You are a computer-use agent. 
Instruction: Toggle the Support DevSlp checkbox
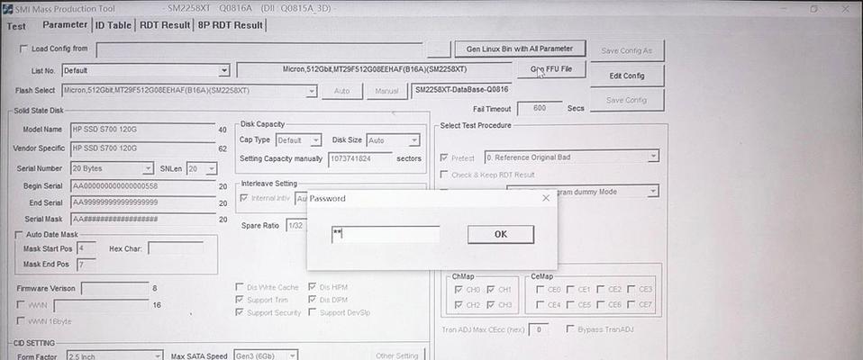(x=312, y=312)
